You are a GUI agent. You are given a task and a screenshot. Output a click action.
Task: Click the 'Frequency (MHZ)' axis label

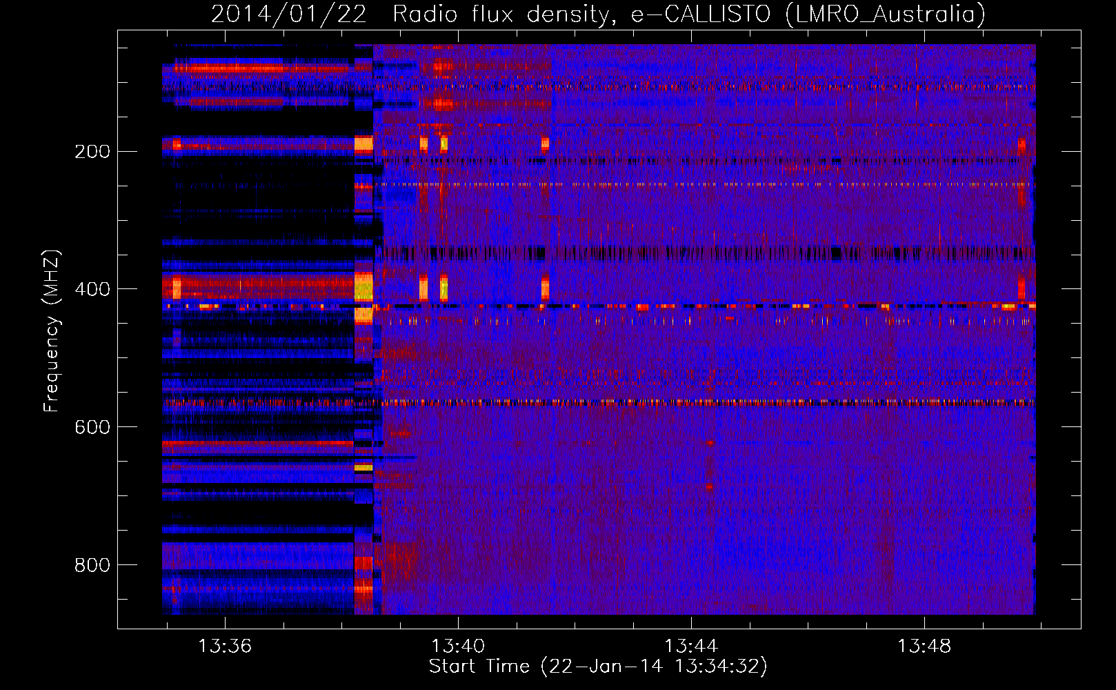coord(52,331)
